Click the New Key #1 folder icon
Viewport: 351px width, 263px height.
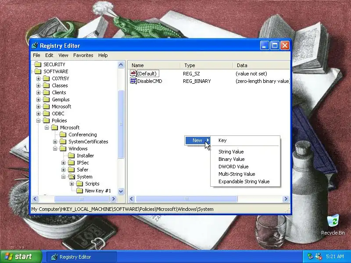pyautogui.click(x=80, y=191)
